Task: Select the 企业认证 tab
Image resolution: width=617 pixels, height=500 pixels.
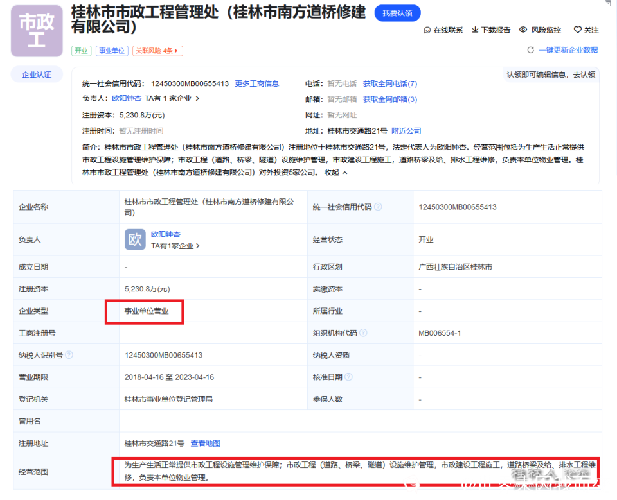Action: [x=36, y=74]
